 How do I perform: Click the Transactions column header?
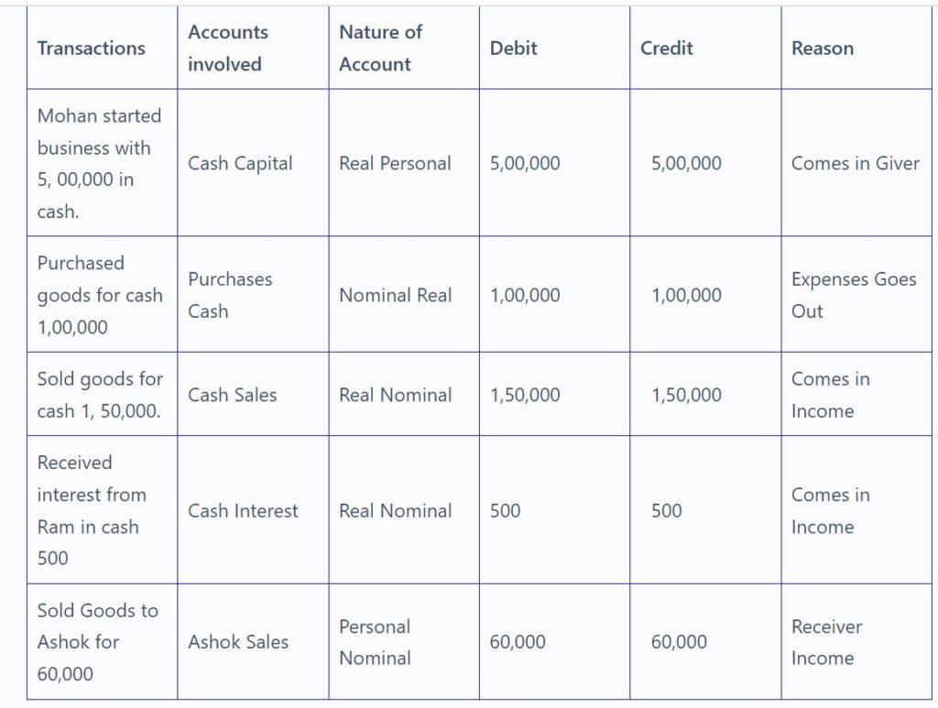tap(91, 49)
